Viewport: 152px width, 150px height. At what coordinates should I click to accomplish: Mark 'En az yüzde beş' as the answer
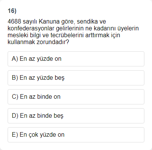pos(76,78)
